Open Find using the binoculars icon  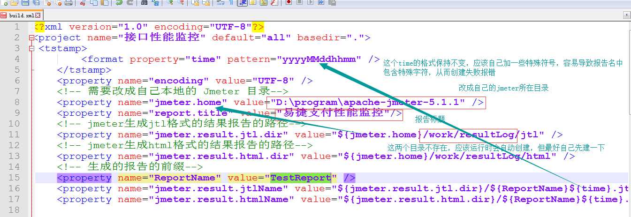click(x=144, y=3)
